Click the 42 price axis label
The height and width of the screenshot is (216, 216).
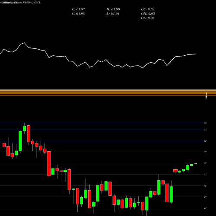click(205, 208)
